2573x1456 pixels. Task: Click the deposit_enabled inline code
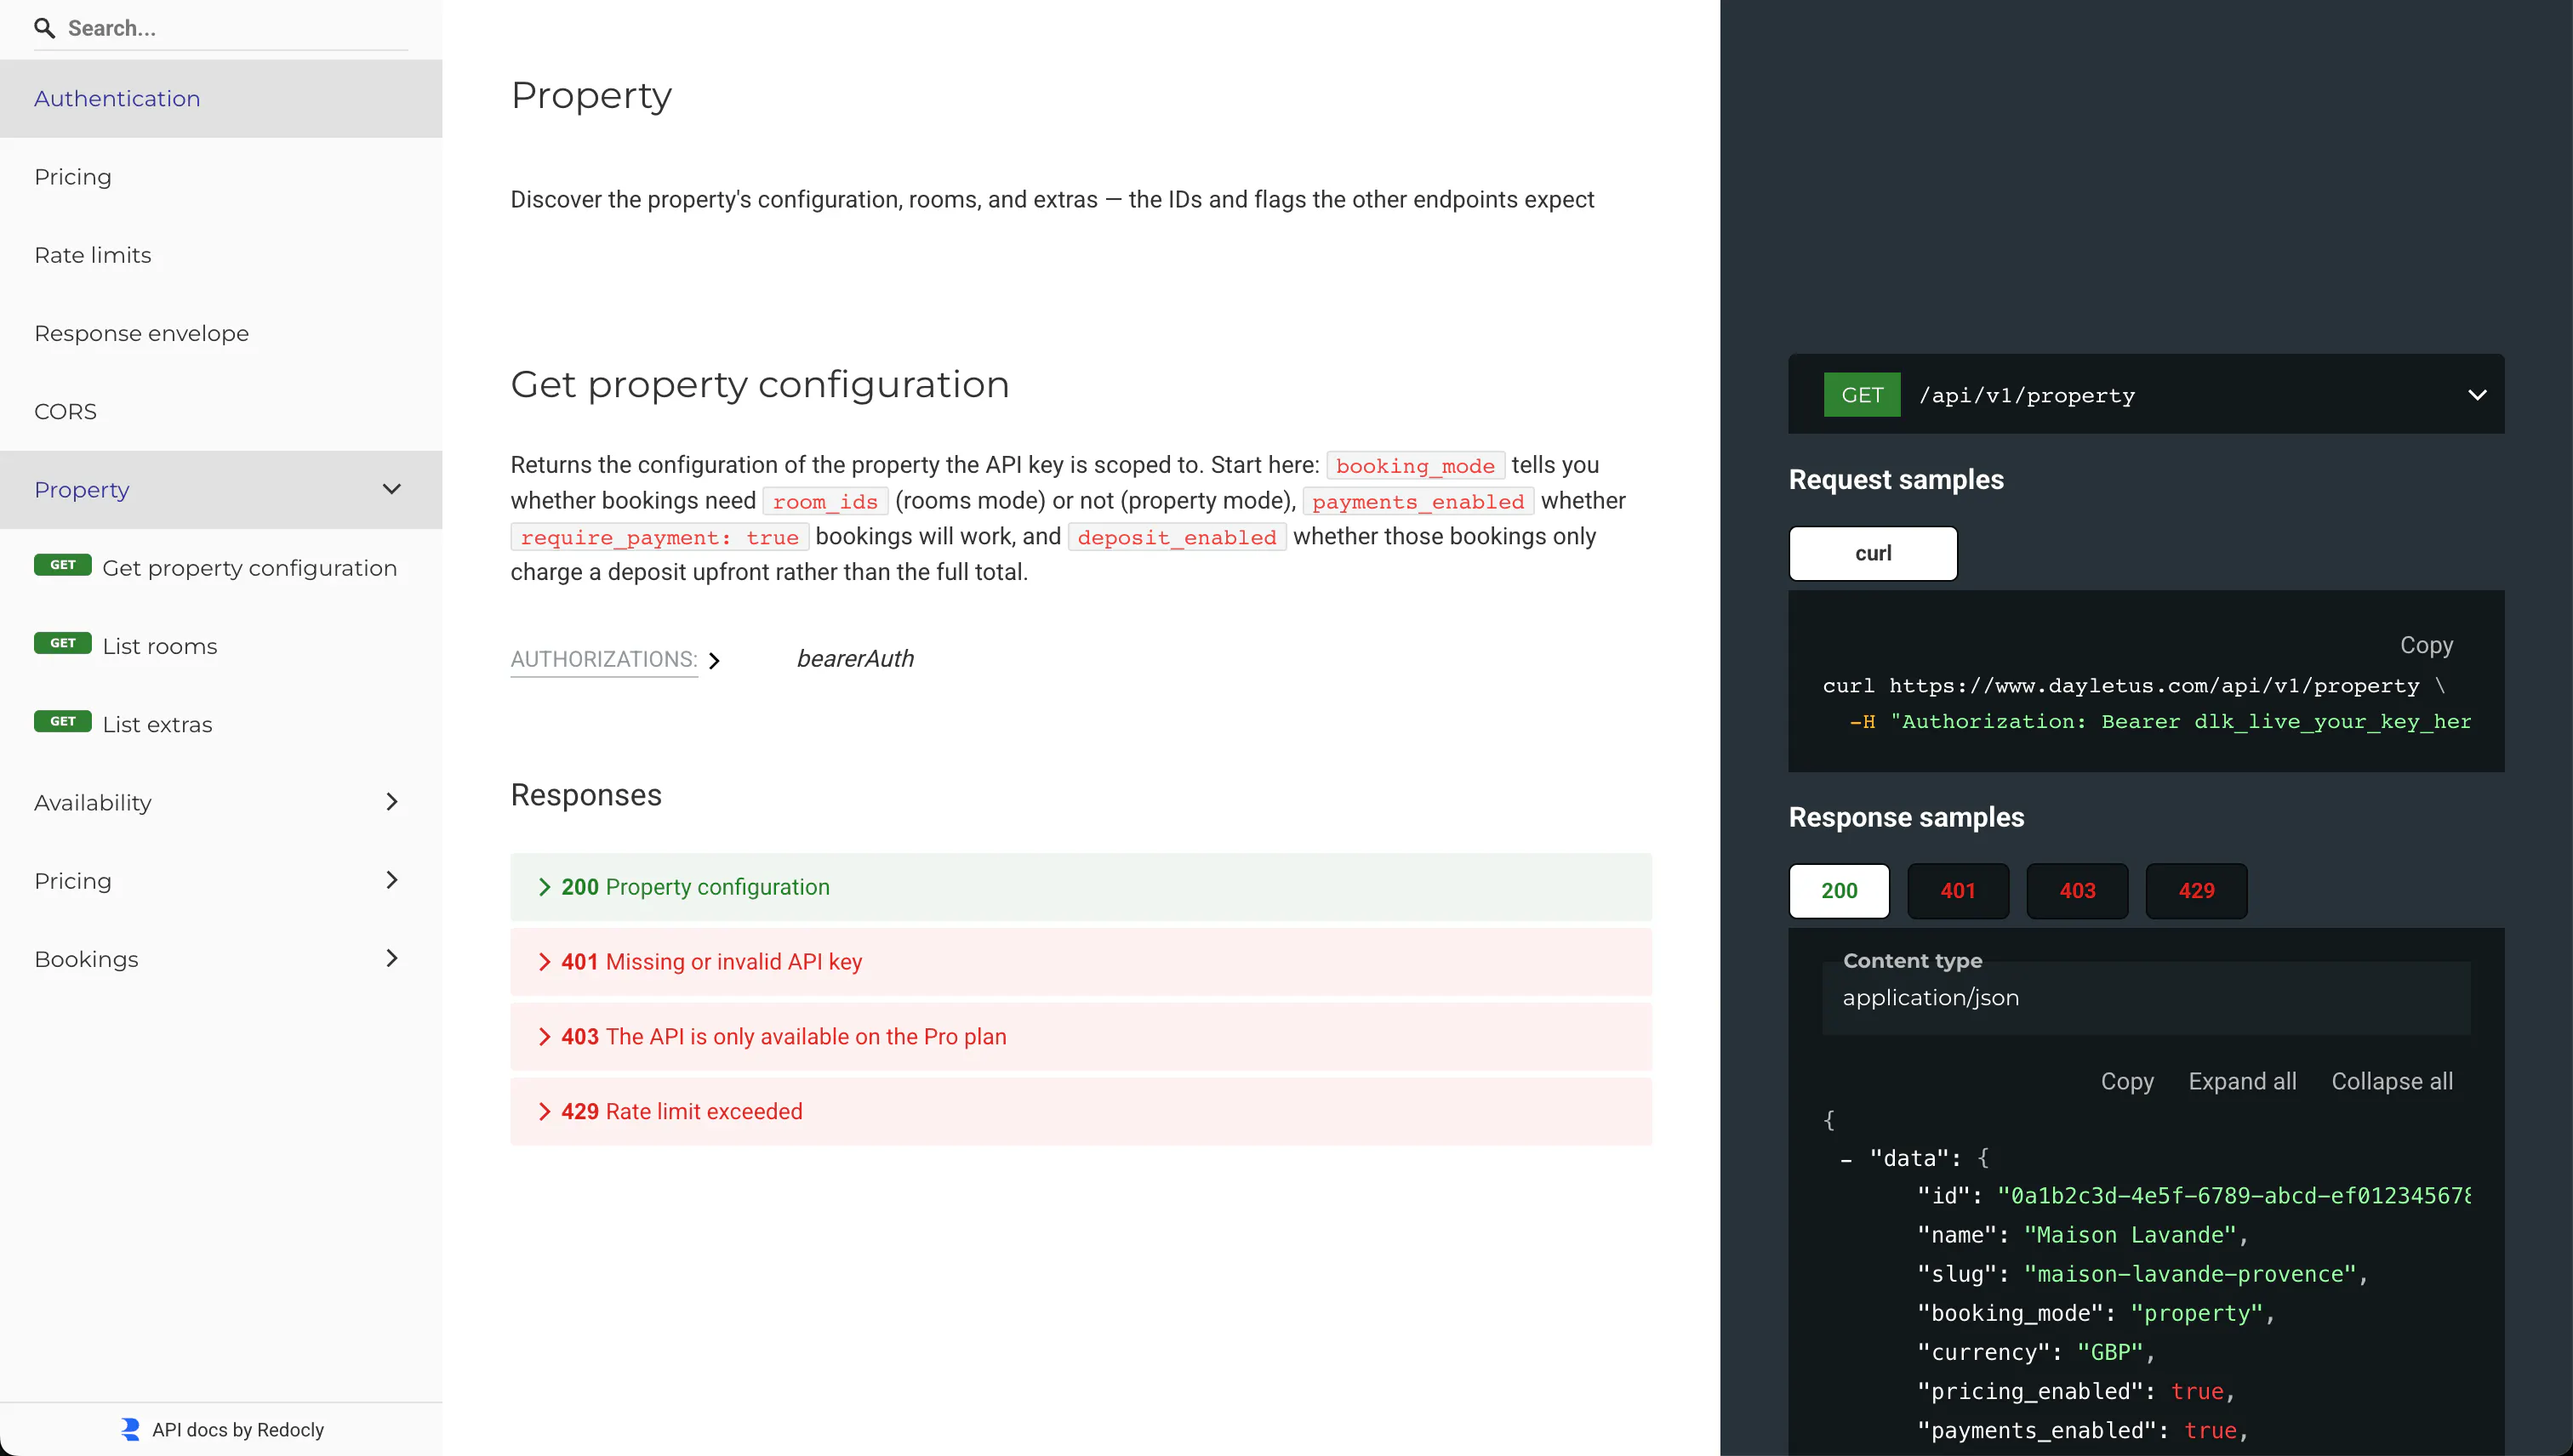pyautogui.click(x=1177, y=537)
